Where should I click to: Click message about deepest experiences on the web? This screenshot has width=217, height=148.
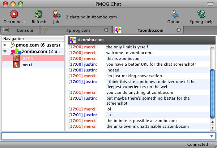(151, 84)
